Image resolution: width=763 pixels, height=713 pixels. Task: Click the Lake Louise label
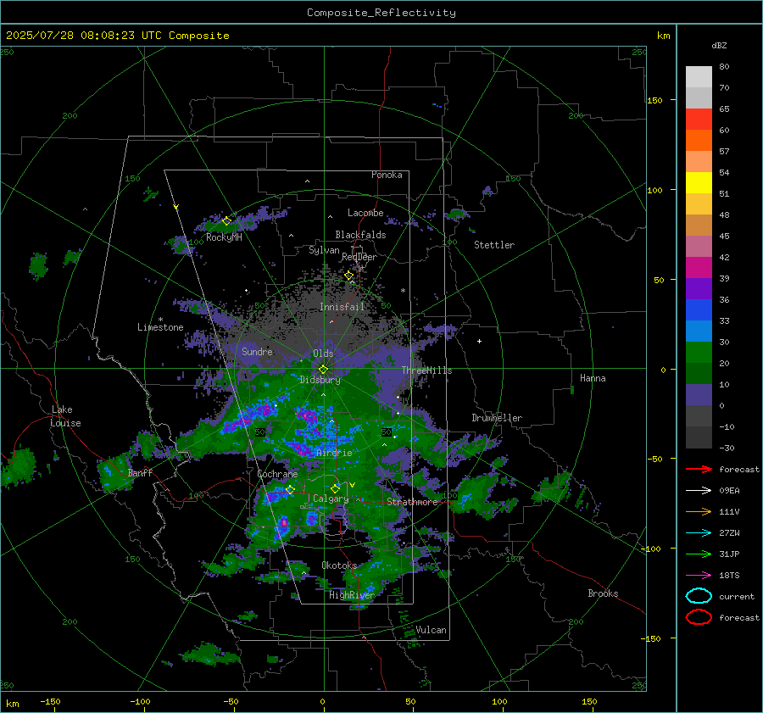pos(66,416)
